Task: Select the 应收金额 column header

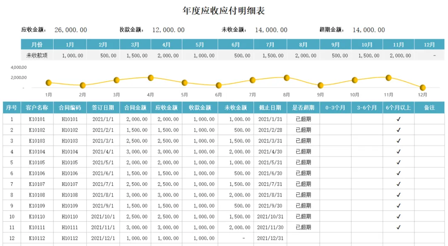Action: pyautogui.click(x=166, y=108)
